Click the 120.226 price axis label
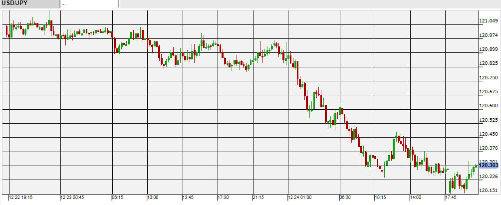Image resolution: width=501 pixels, height=205 pixels. click(489, 177)
